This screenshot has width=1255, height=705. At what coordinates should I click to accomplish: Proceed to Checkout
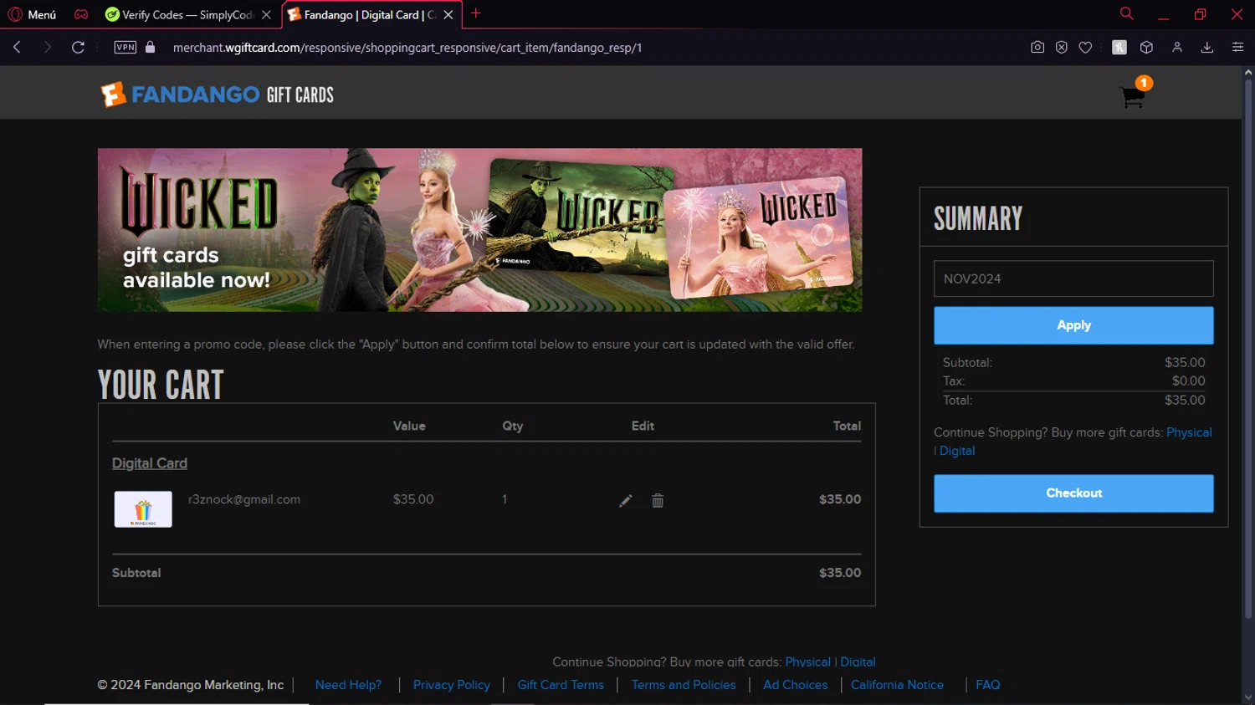click(x=1073, y=493)
